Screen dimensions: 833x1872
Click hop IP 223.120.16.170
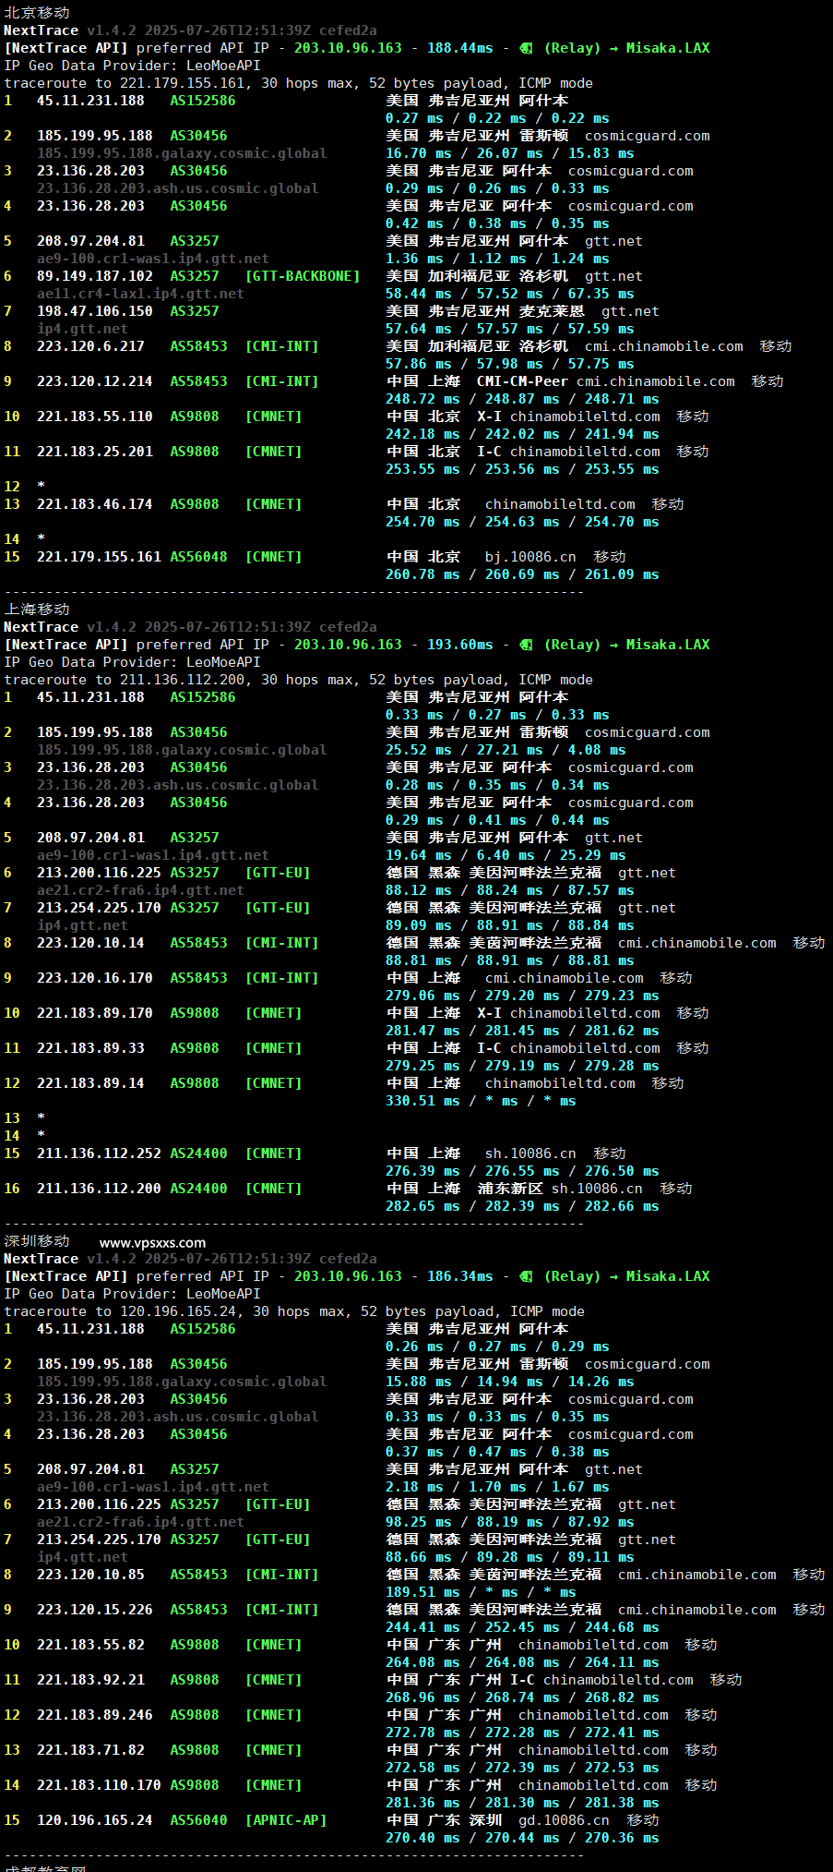click(95, 978)
